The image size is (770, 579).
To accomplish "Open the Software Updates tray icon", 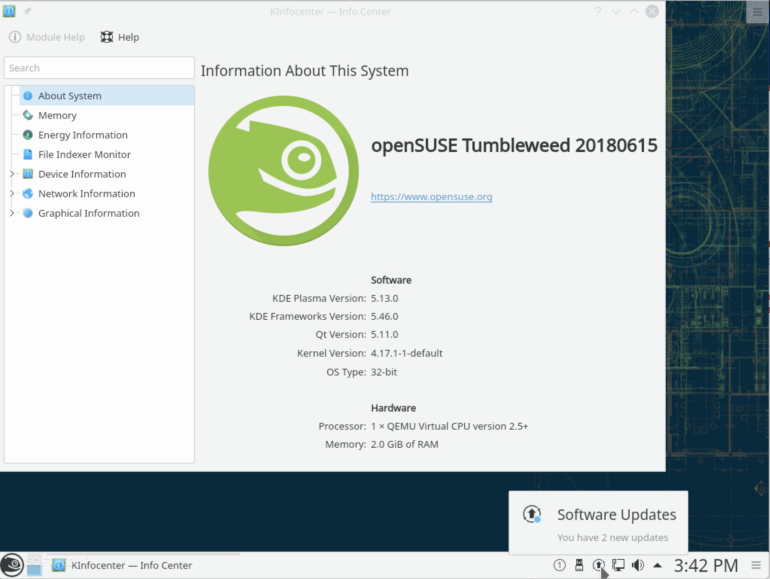I will pyautogui.click(x=598, y=565).
